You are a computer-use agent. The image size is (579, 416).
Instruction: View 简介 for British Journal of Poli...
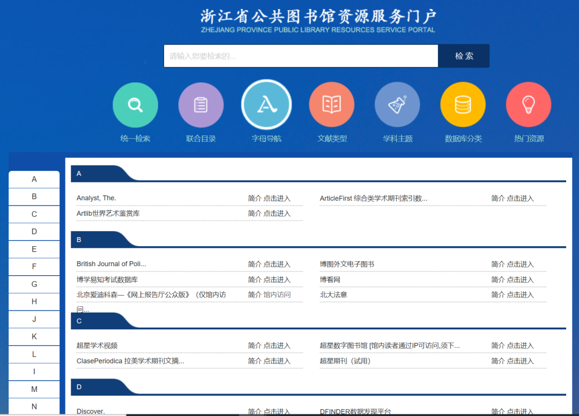point(255,264)
